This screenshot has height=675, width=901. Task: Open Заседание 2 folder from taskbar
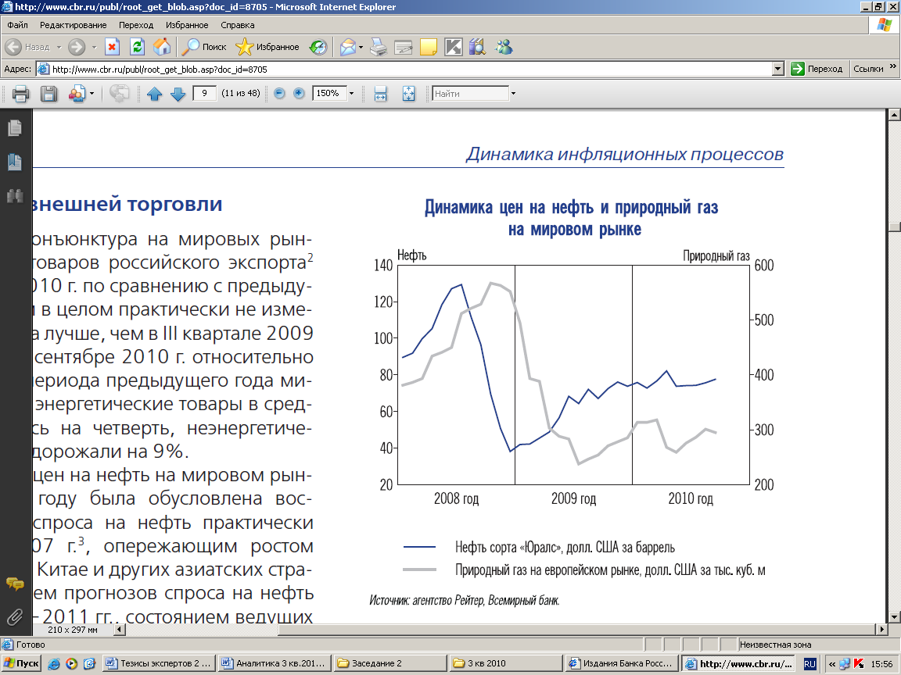coord(391,663)
